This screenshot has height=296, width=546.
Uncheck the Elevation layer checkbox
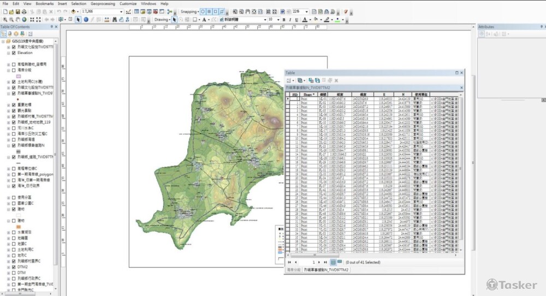[x=14, y=53]
